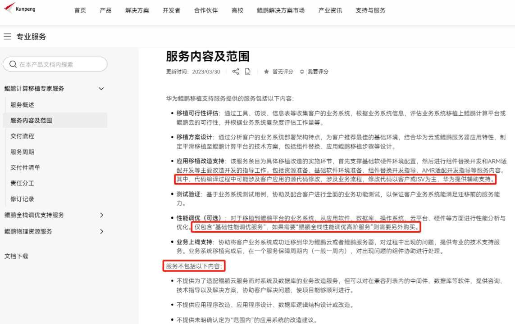Click the 华为鲲鹏移植支持服务提供的服务包括以下内容 sentence
The image size is (515, 324).
(230, 99)
